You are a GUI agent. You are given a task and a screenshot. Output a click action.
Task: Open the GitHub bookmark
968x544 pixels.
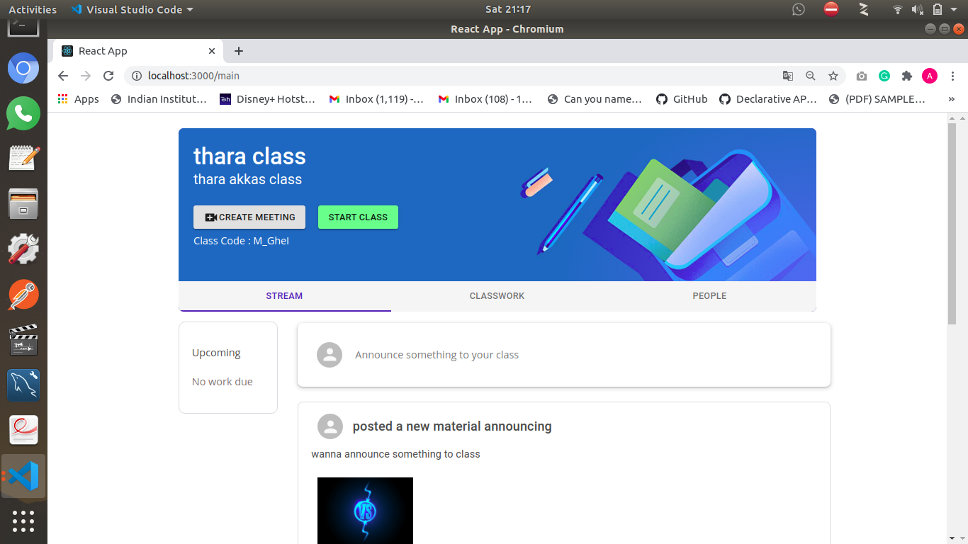pyautogui.click(x=682, y=99)
